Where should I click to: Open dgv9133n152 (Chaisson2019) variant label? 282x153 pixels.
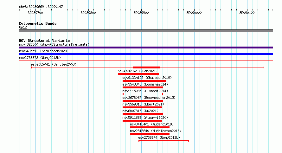(147, 78)
